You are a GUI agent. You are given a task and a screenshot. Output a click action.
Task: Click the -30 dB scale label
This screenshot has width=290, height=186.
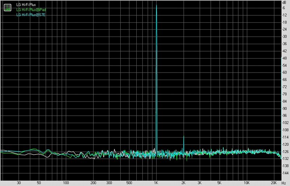284,37
